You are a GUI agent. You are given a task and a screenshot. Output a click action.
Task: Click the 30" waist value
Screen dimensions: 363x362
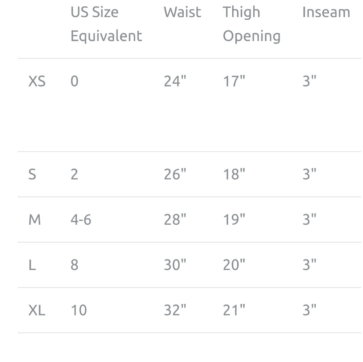175,265
